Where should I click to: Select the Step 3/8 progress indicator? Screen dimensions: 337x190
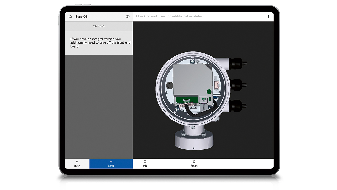pyautogui.click(x=99, y=26)
